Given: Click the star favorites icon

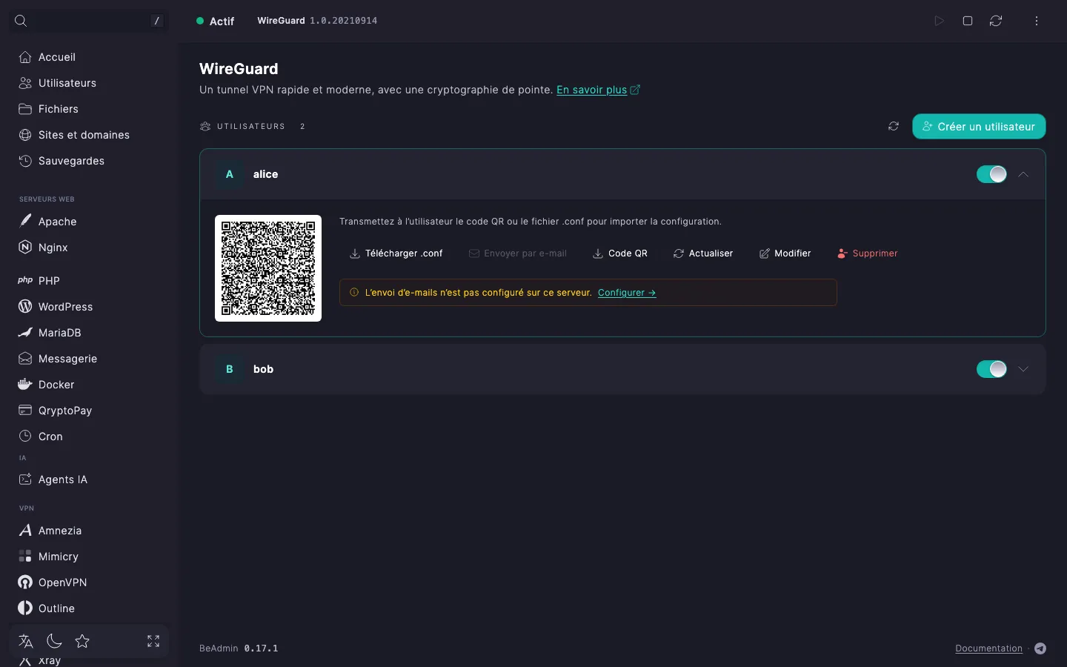Looking at the screenshot, I should (x=82, y=641).
